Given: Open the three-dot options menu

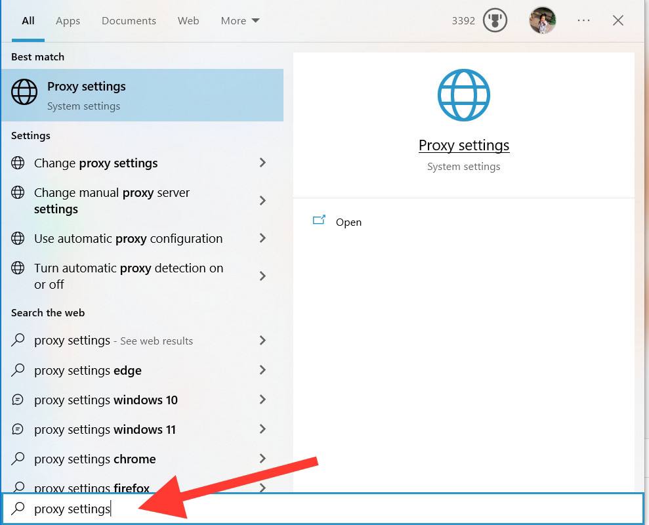Looking at the screenshot, I should click(x=583, y=20).
